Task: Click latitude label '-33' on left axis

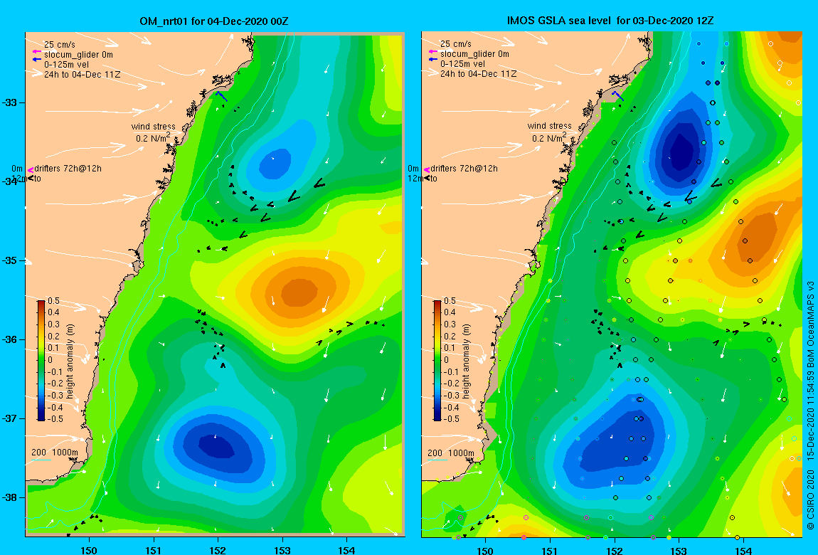Action: click(x=10, y=102)
